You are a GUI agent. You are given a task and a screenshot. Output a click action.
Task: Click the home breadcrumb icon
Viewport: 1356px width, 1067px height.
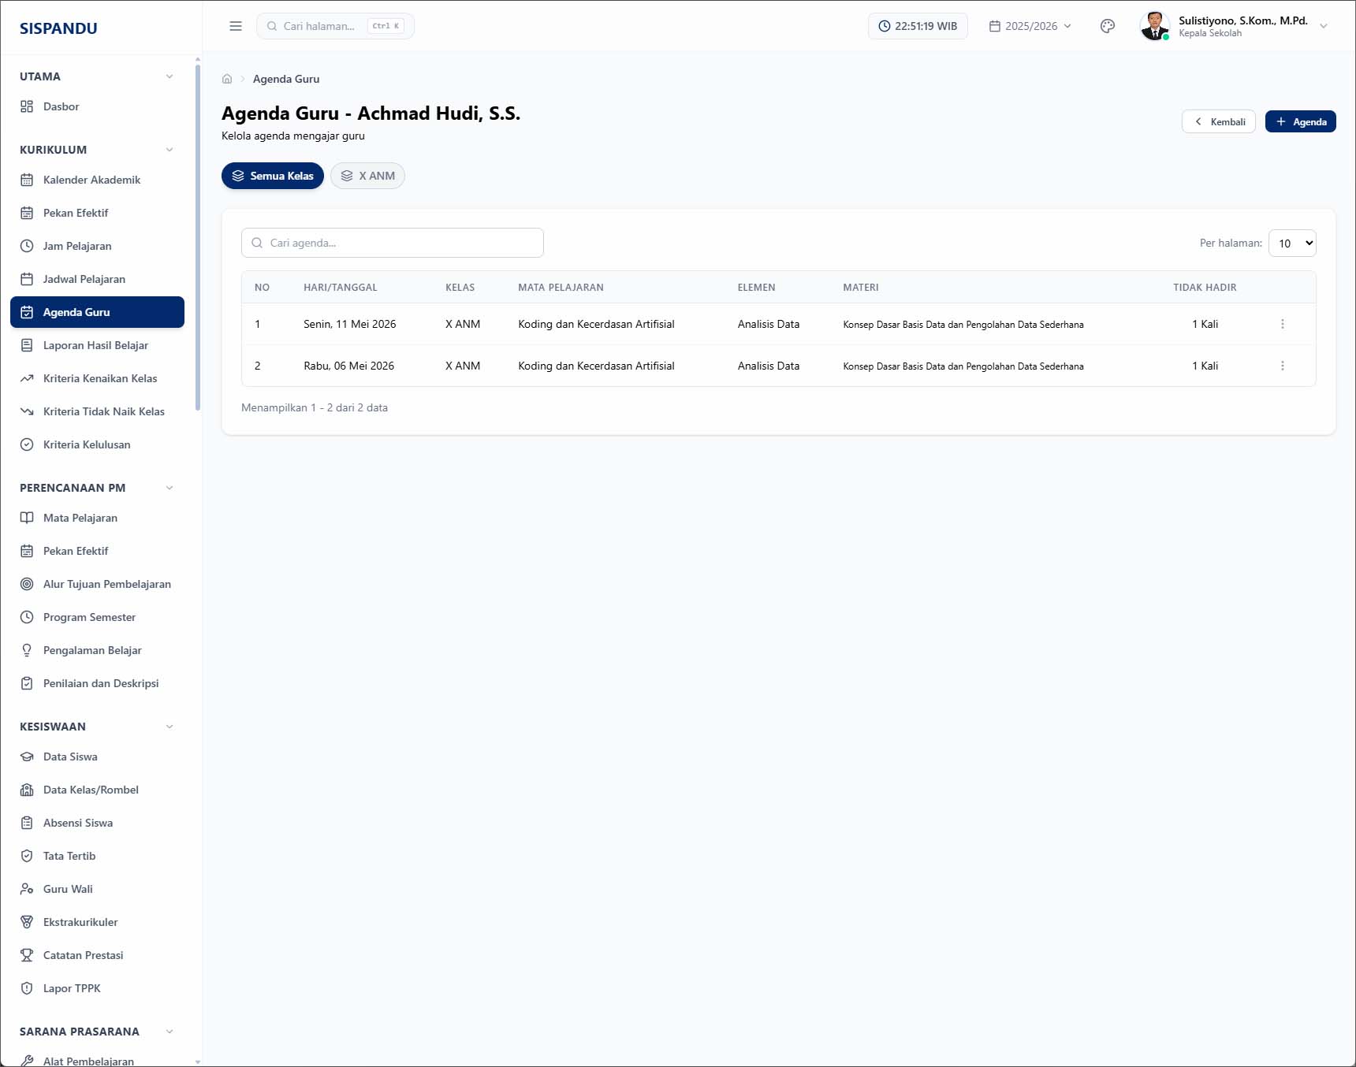point(227,79)
